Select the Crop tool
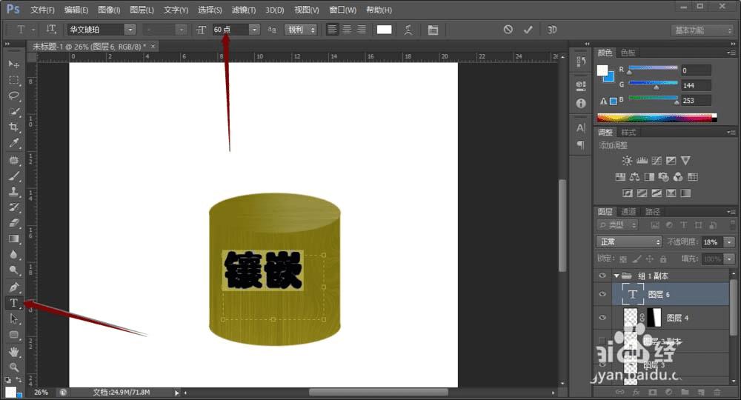Viewport: 741px width, 400px height. pyautogui.click(x=13, y=127)
